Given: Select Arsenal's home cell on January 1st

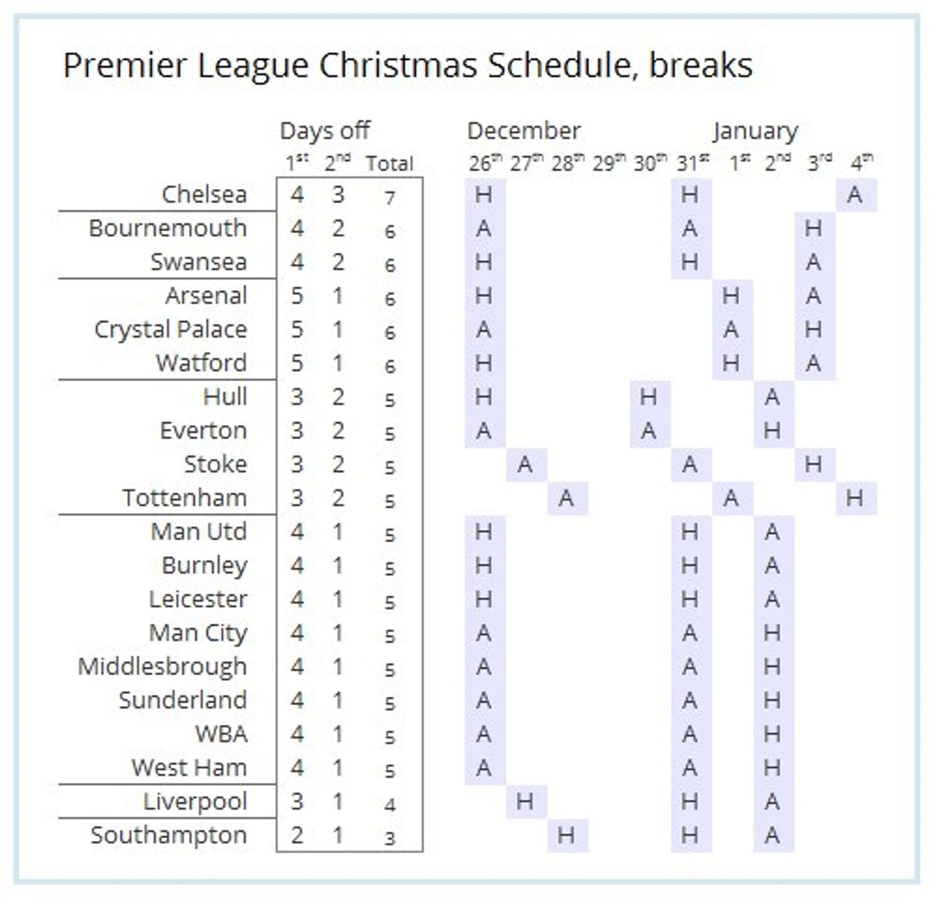Looking at the screenshot, I should click(731, 296).
